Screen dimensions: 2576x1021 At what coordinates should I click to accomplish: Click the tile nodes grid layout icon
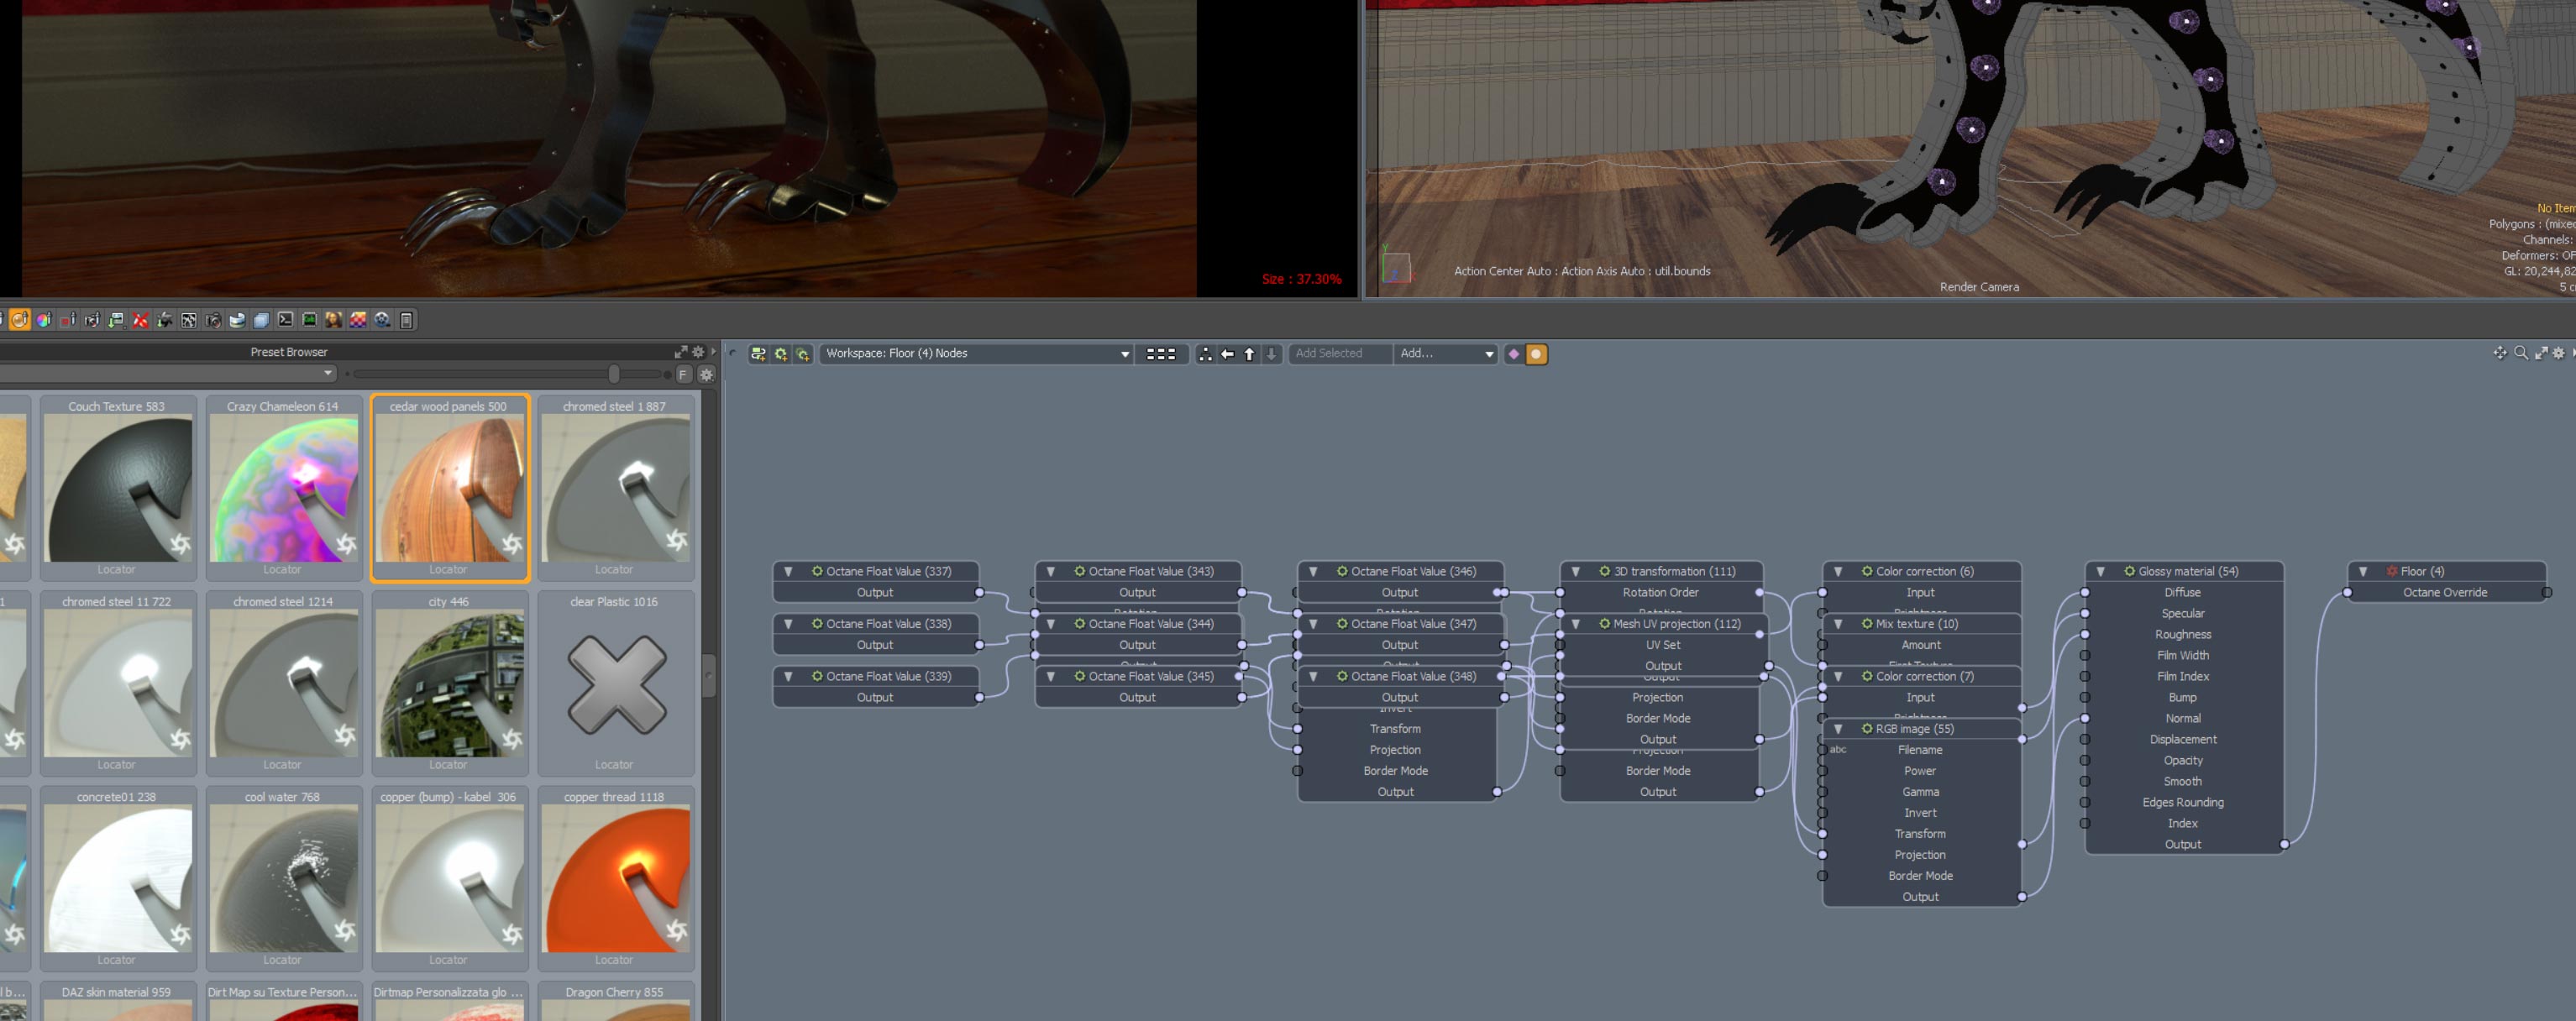coord(1161,354)
